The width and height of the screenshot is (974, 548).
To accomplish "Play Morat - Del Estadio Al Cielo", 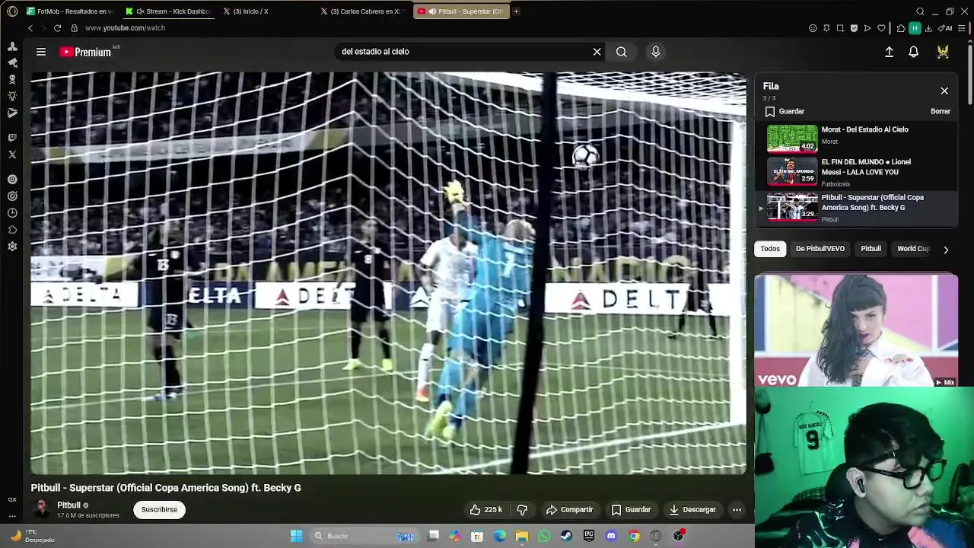I will [x=856, y=138].
